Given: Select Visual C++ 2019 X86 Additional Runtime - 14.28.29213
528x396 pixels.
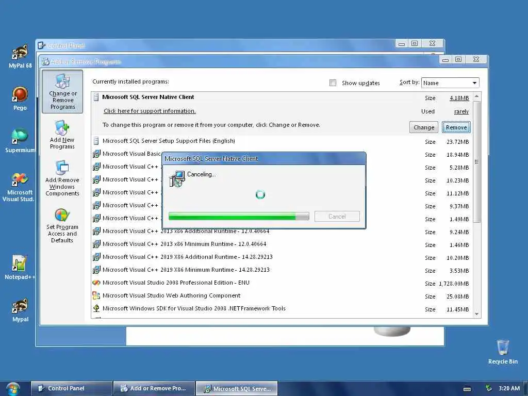Looking at the screenshot, I should pyautogui.click(x=188, y=257).
